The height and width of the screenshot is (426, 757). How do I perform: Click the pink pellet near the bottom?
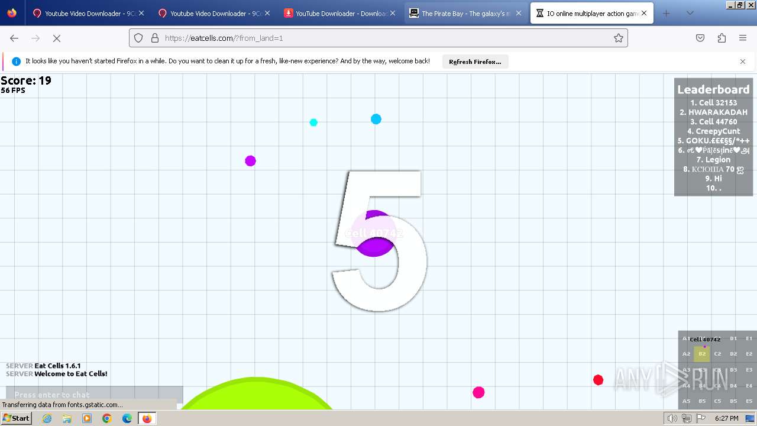478,392
